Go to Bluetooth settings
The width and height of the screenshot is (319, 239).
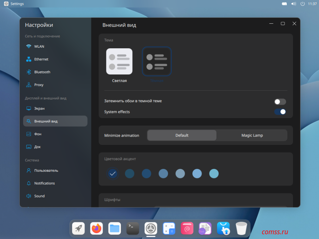click(55, 72)
